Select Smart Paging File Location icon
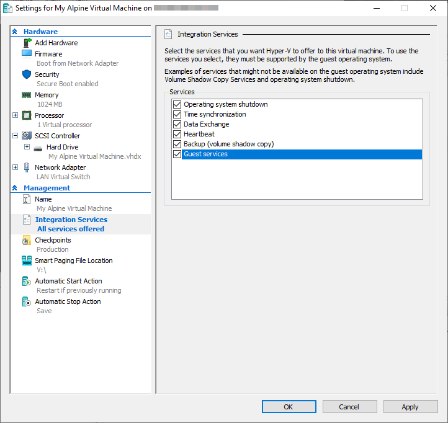 (x=27, y=260)
